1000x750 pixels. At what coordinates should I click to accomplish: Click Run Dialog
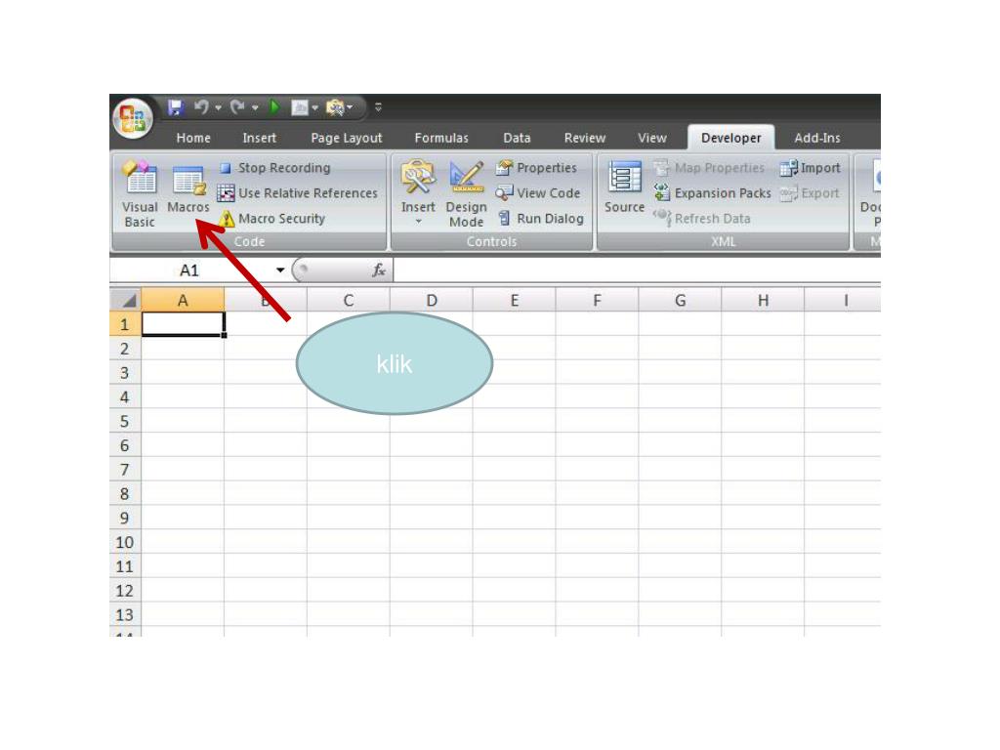point(540,219)
